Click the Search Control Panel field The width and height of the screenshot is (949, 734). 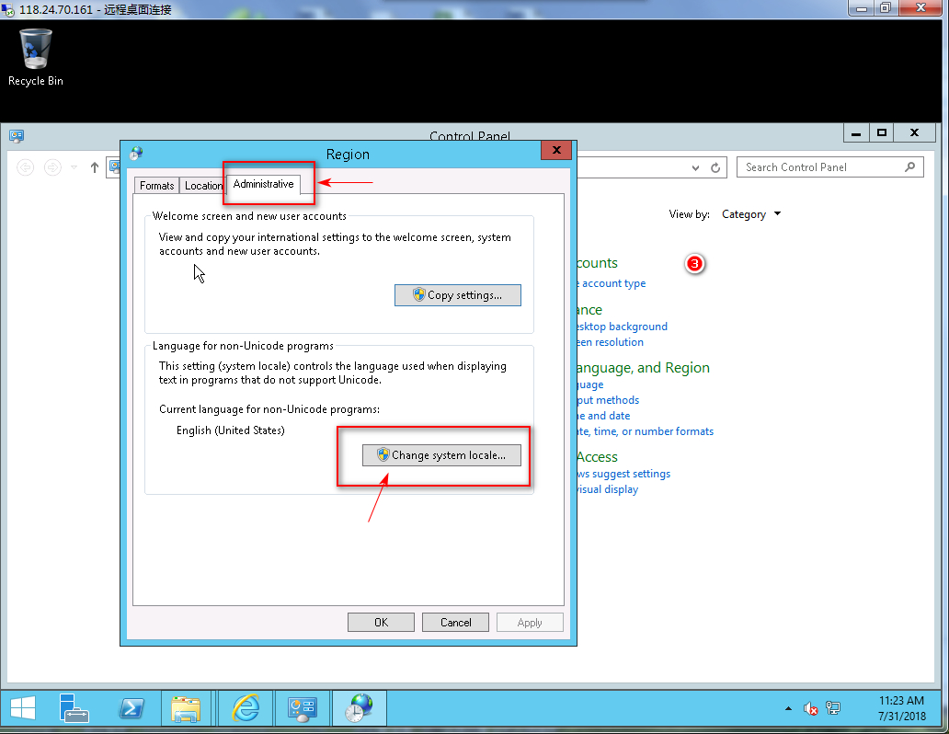pos(821,167)
